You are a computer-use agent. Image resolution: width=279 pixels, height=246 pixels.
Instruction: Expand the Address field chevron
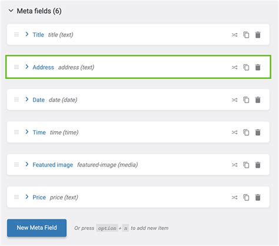pyautogui.click(x=27, y=67)
